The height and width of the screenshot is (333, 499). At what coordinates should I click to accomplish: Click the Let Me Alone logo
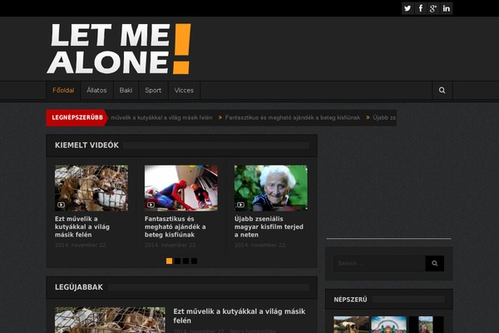point(119,49)
